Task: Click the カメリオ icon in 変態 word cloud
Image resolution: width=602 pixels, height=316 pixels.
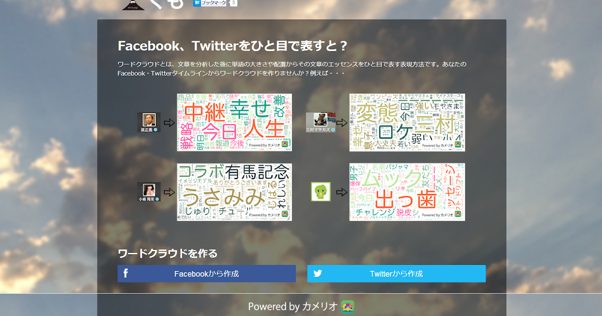Action: pyautogui.click(x=458, y=144)
